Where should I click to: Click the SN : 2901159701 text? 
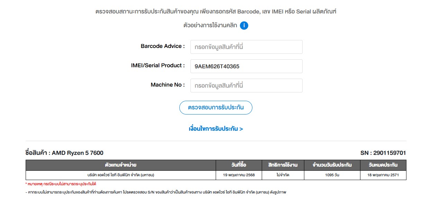point(383,153)
